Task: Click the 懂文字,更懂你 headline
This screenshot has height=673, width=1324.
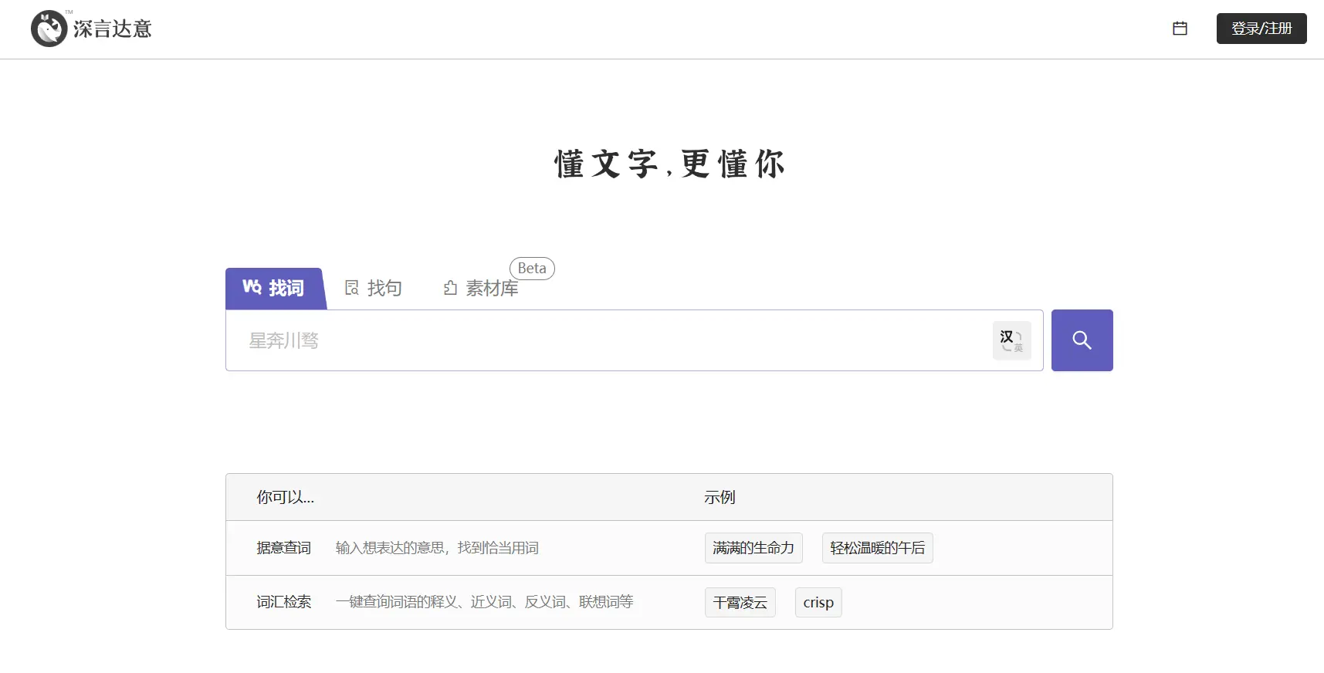Action: click(x=669, y=164)
